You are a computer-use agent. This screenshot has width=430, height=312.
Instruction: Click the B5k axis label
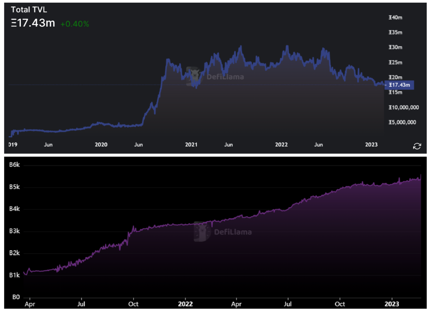coord(14,187)
